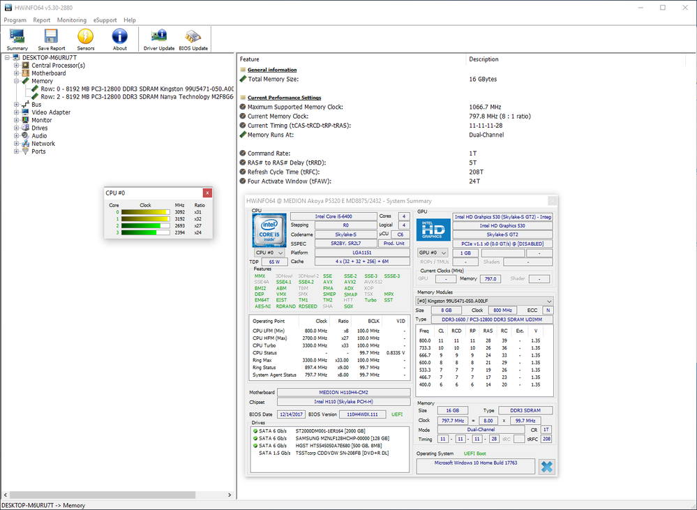This screenshot has width=697, height=510.
Task: Click the Save Report floppy icon
Action: 52,39
